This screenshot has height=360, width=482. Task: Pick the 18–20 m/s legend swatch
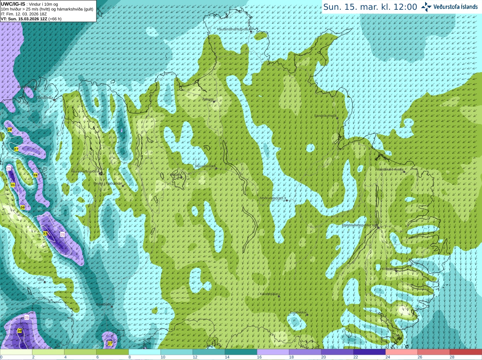coord(305,352)
